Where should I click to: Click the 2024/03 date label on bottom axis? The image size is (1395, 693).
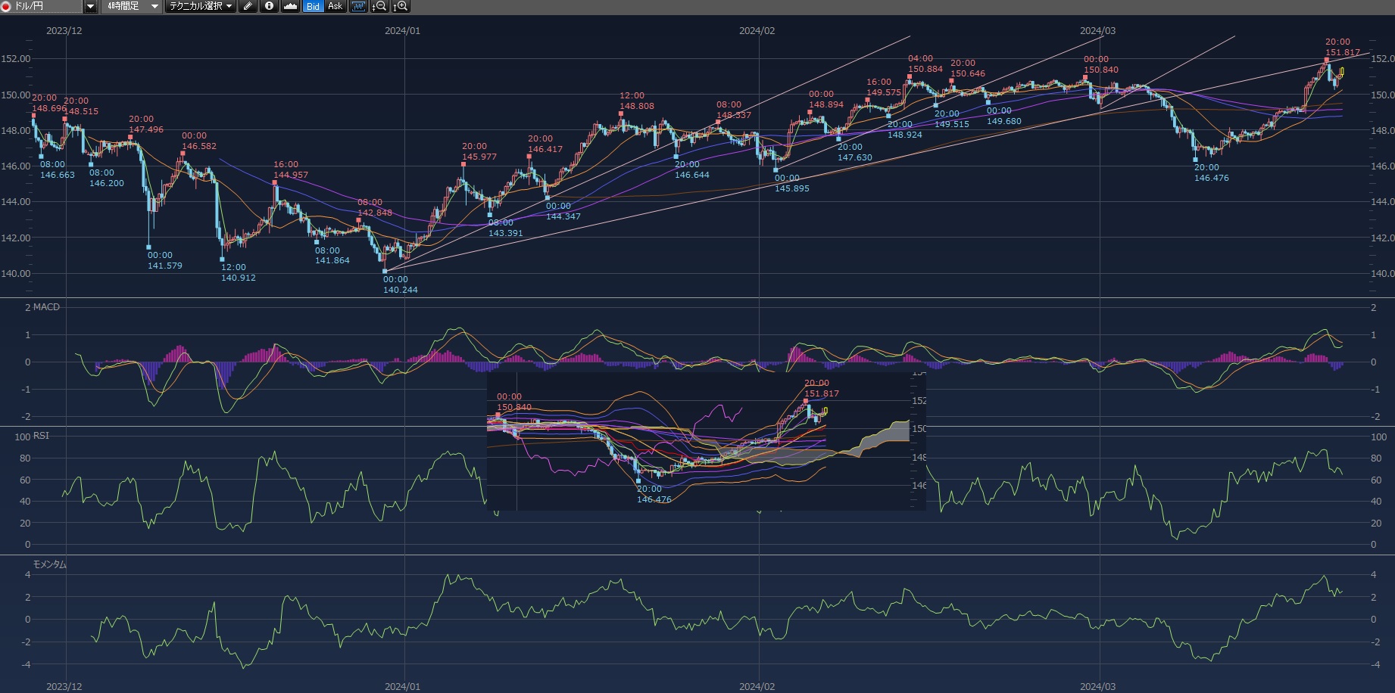tap(1097, 686)
